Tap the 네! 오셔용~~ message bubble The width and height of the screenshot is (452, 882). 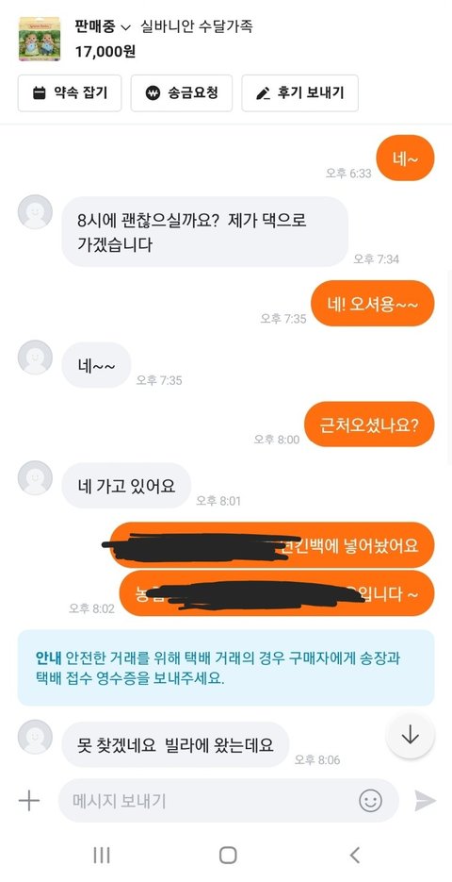pyautogui.click(x=373, y=303)
